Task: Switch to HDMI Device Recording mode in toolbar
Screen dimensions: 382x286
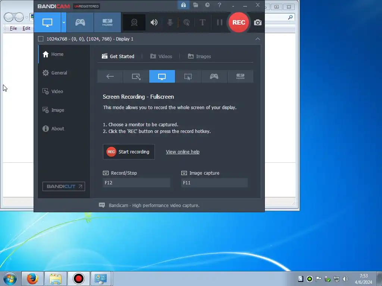Action: coord(107,22)
